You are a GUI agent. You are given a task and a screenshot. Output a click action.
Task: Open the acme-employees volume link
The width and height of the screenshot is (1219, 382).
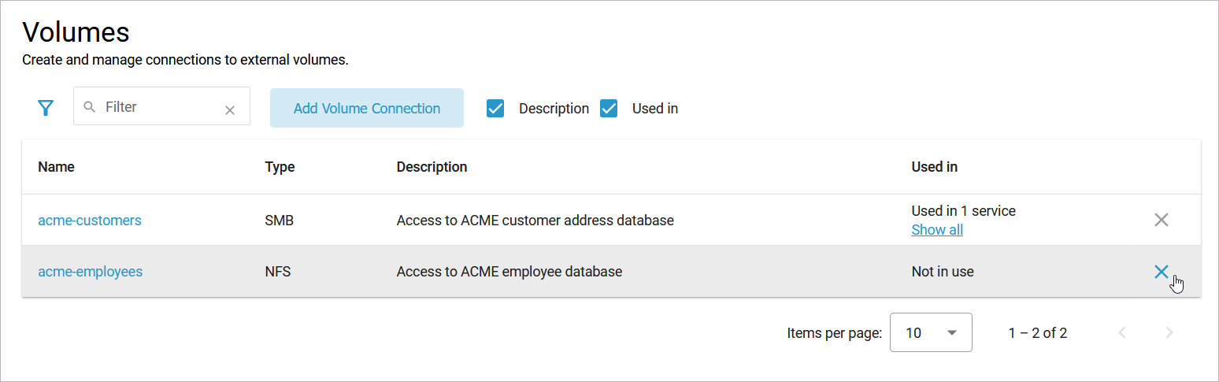coord(91,272)
